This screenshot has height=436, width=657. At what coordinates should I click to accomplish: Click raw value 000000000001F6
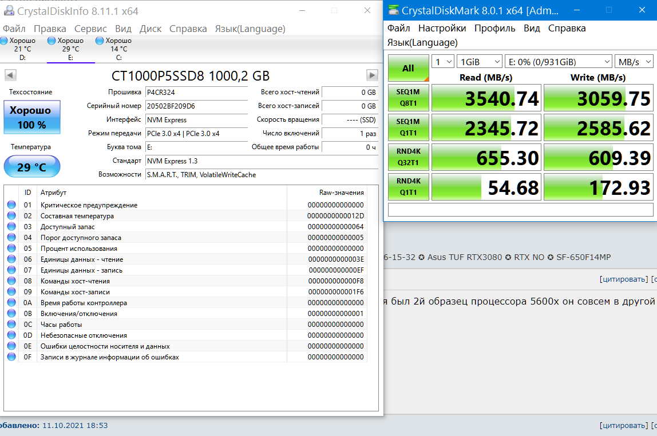336,292
